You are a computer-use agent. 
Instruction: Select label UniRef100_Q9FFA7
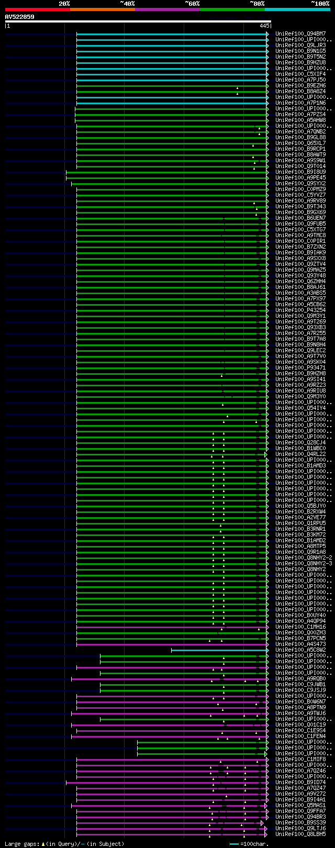tap(300, 811)
